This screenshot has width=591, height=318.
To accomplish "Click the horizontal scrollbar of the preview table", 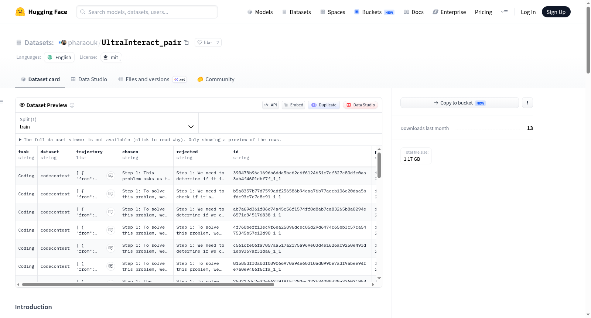I will click(x=148, y=284).
